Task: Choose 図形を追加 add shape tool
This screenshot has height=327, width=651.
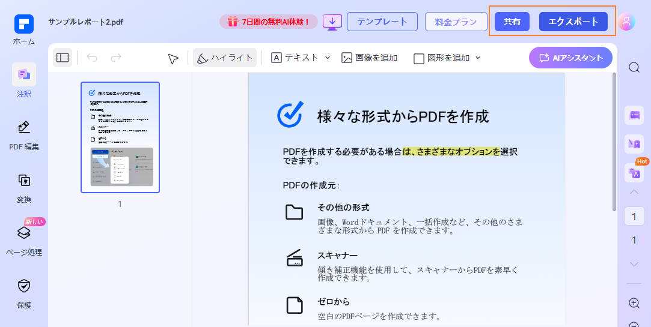Action: pyautogui.click(x=442, y=58)
